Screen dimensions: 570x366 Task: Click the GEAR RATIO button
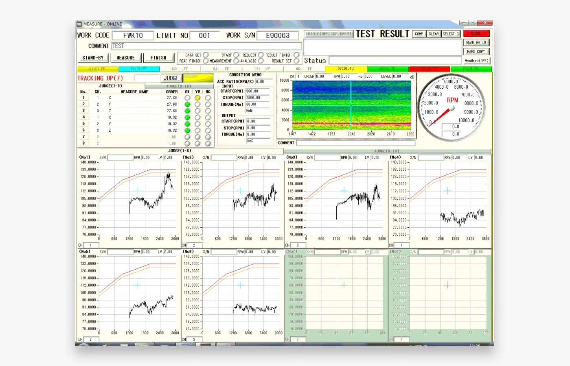pyautogui.click(x=476, y=42)
